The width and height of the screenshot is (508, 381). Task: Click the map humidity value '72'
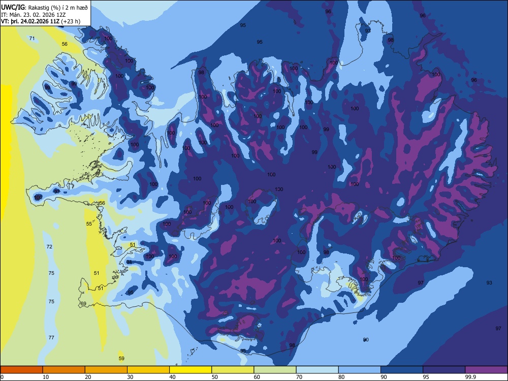(49, 246)
